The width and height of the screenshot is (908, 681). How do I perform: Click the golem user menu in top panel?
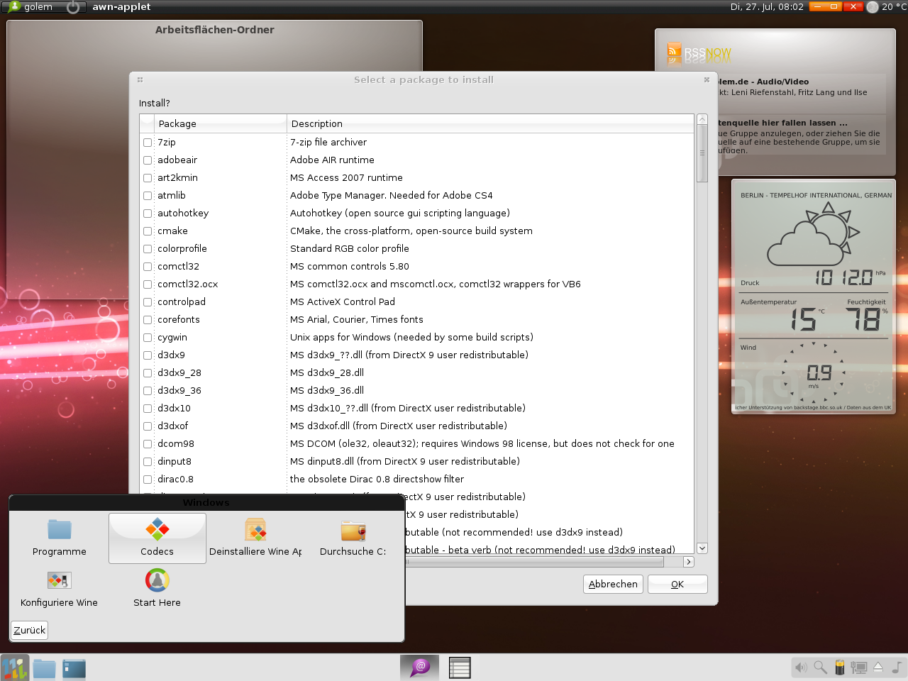(x=31, y=7)
